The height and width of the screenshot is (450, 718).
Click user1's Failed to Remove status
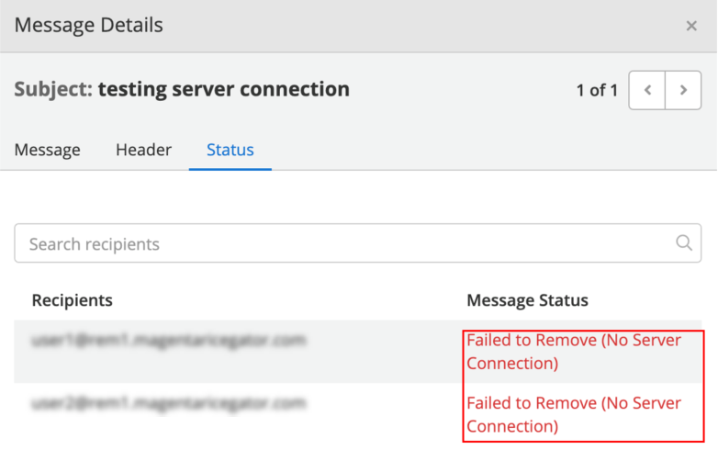531,341
